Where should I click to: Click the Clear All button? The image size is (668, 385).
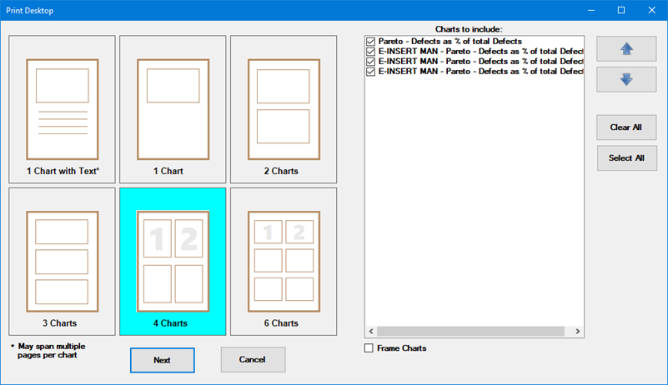(626, 127)
